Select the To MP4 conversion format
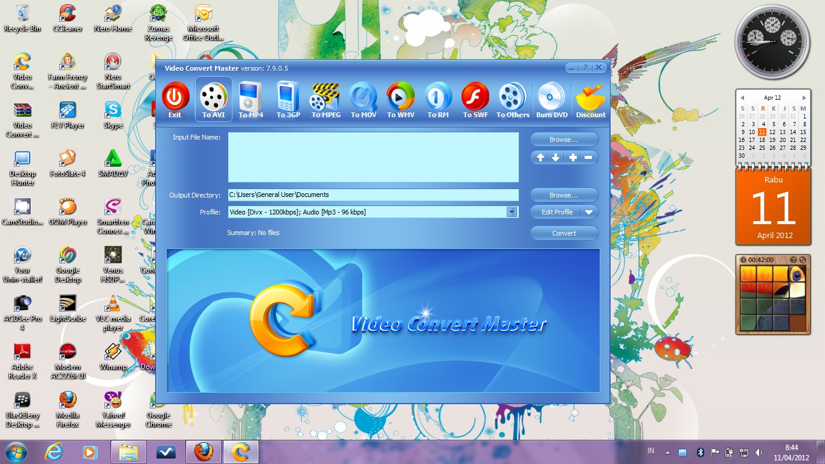This screenshot has width=825, height=464. tap(251, 100)
